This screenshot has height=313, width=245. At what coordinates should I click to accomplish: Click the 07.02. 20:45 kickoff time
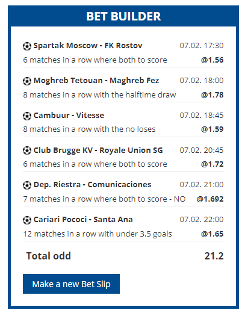click(202, 150)
